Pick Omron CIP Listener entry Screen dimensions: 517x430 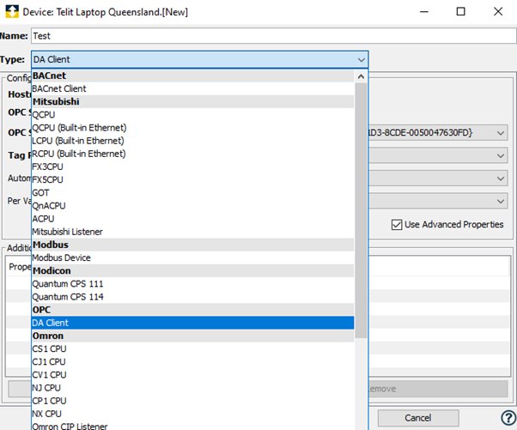pos(193,426)
